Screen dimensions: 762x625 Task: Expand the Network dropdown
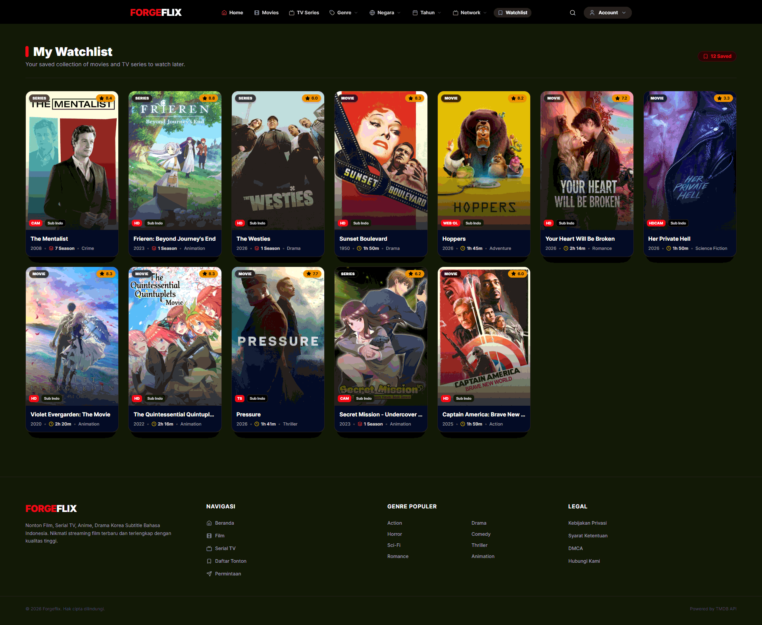point(470,13)
